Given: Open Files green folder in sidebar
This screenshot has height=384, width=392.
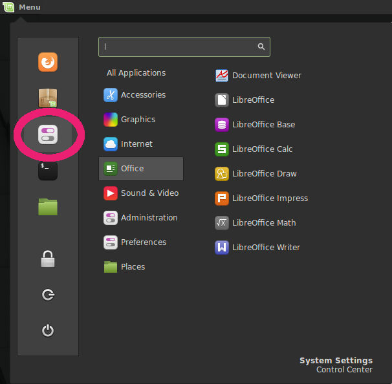Looking at the screenshot, I should pos(48,207).
